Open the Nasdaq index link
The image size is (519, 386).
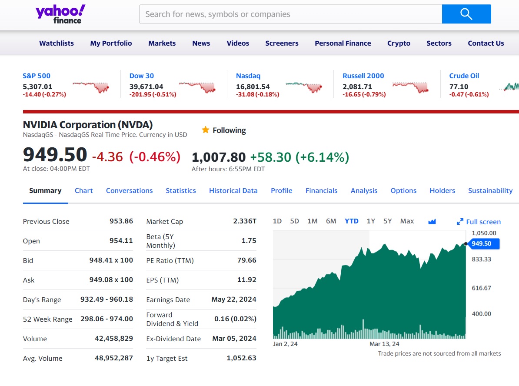pos(248,76)
